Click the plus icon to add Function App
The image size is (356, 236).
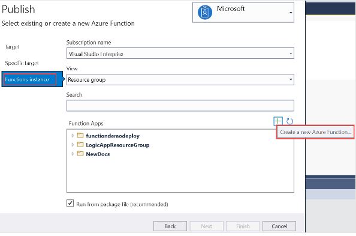[x=278, y=121]
